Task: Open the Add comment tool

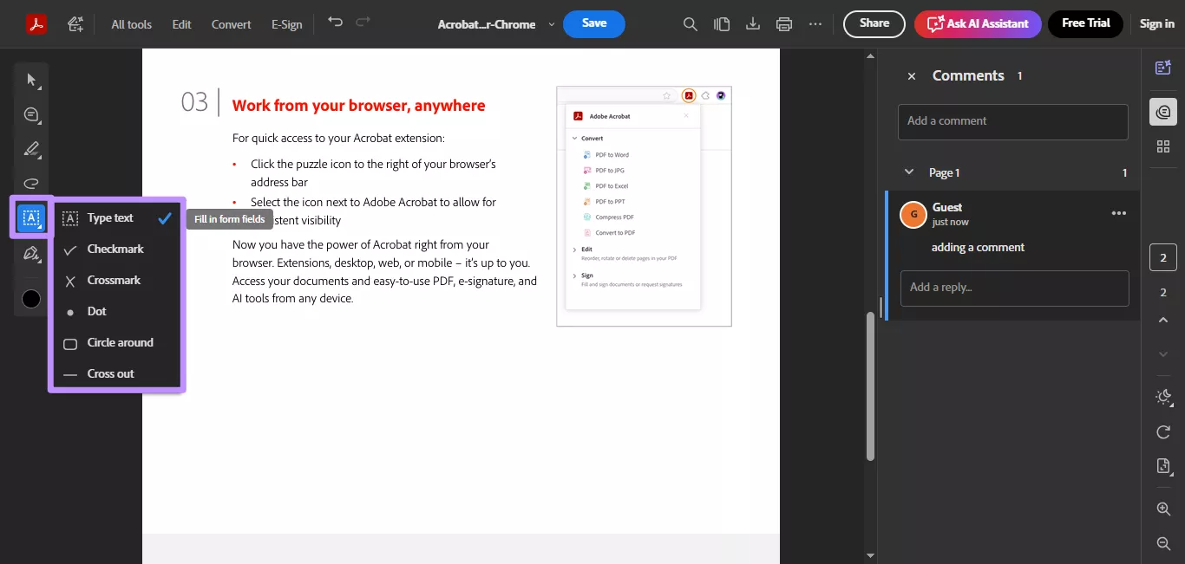Action: click(x=31, y=114)
